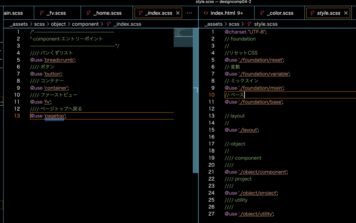This screenshot has height=223, width=356.
Task: Click the '//// project' comment
Action: click(238, 179)
